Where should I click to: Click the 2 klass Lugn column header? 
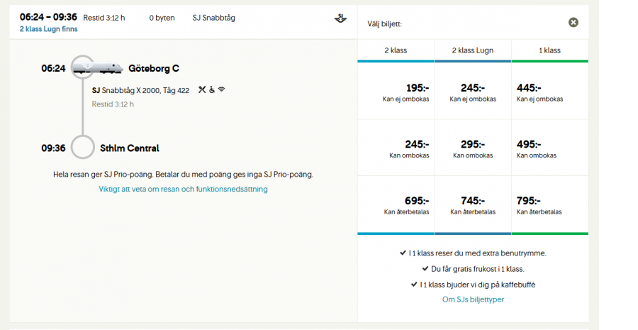coord(472,50)
